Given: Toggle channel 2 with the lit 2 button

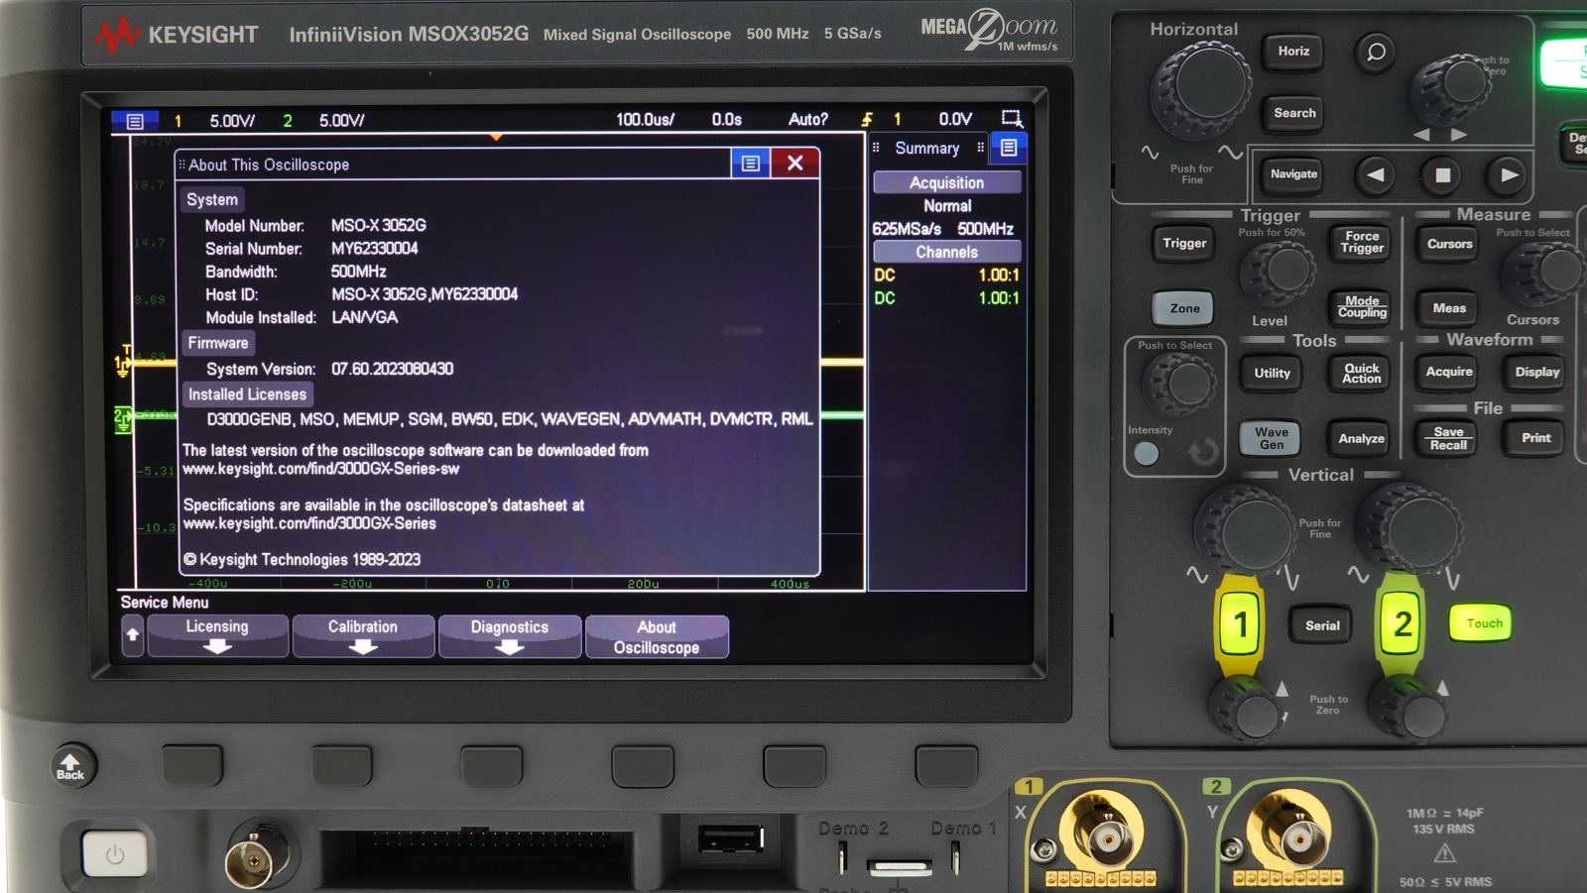Looking at the screenshot, I should (x=1402, y=624).
